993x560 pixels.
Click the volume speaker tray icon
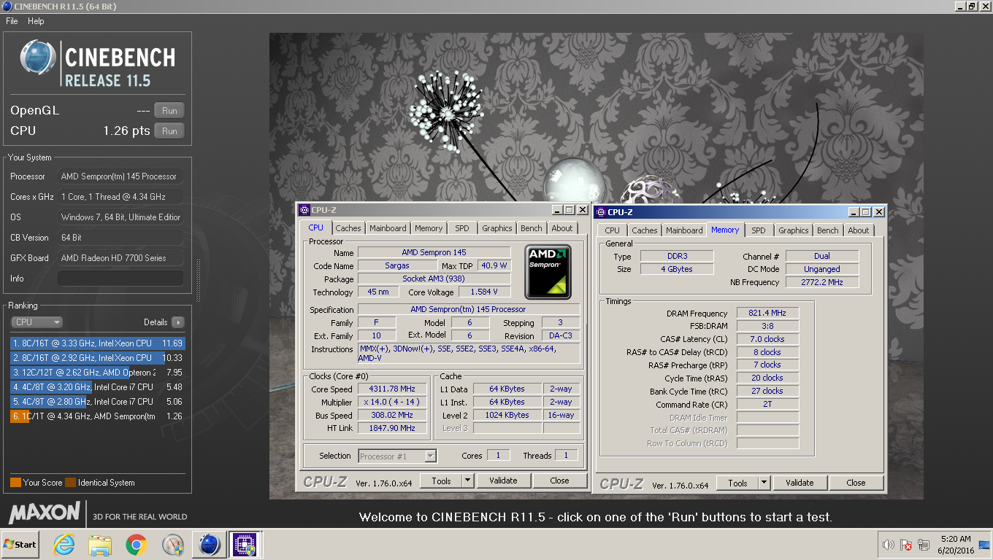tap(889, 545)
